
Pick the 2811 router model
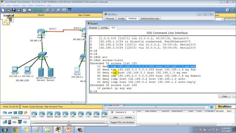65,115
